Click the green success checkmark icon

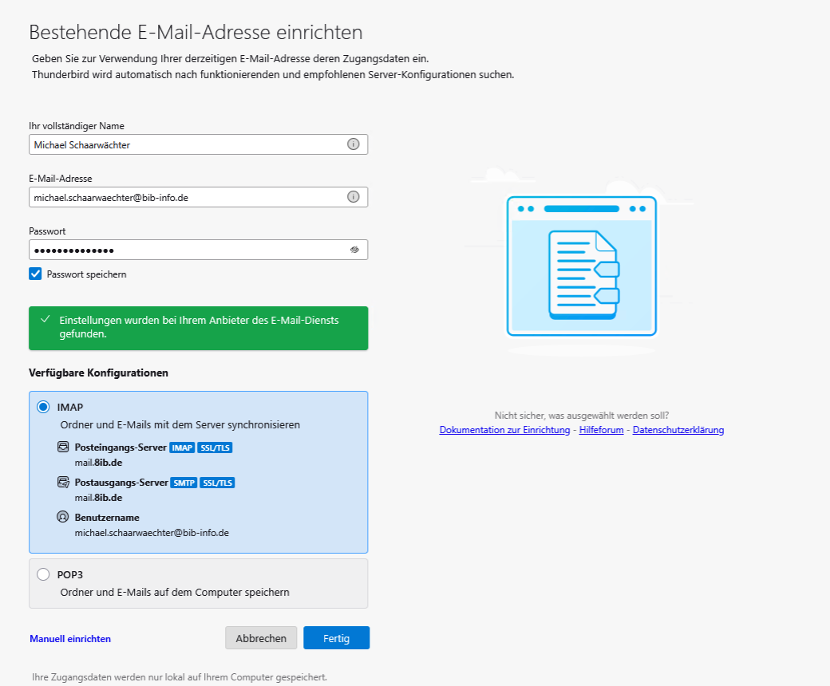point(45,319)
